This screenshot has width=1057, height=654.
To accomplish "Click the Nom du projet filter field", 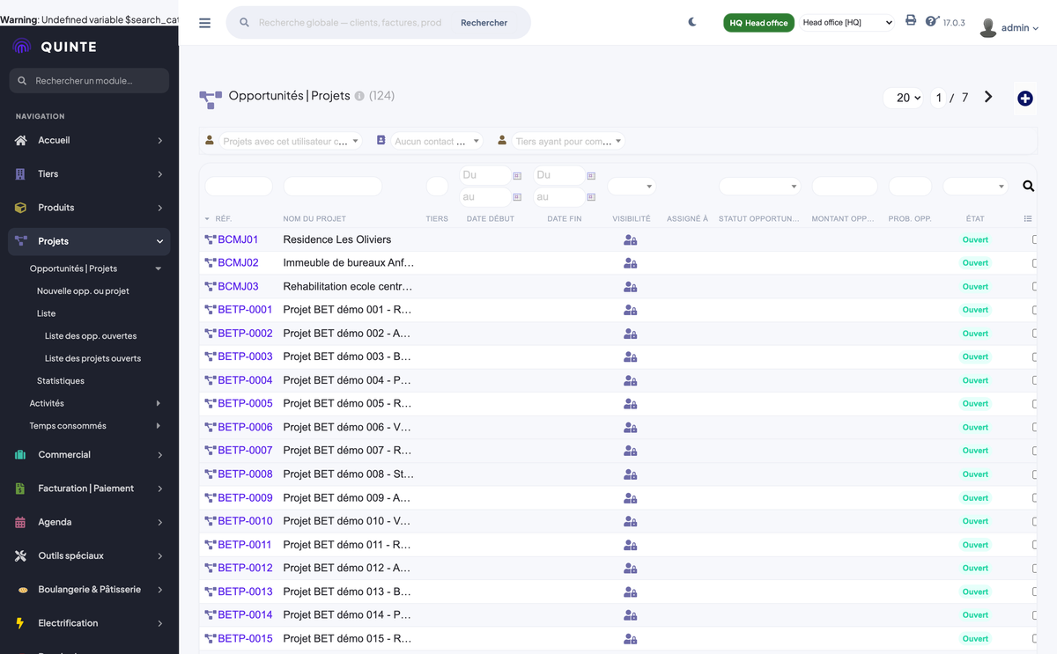I will tap(332, 186).
